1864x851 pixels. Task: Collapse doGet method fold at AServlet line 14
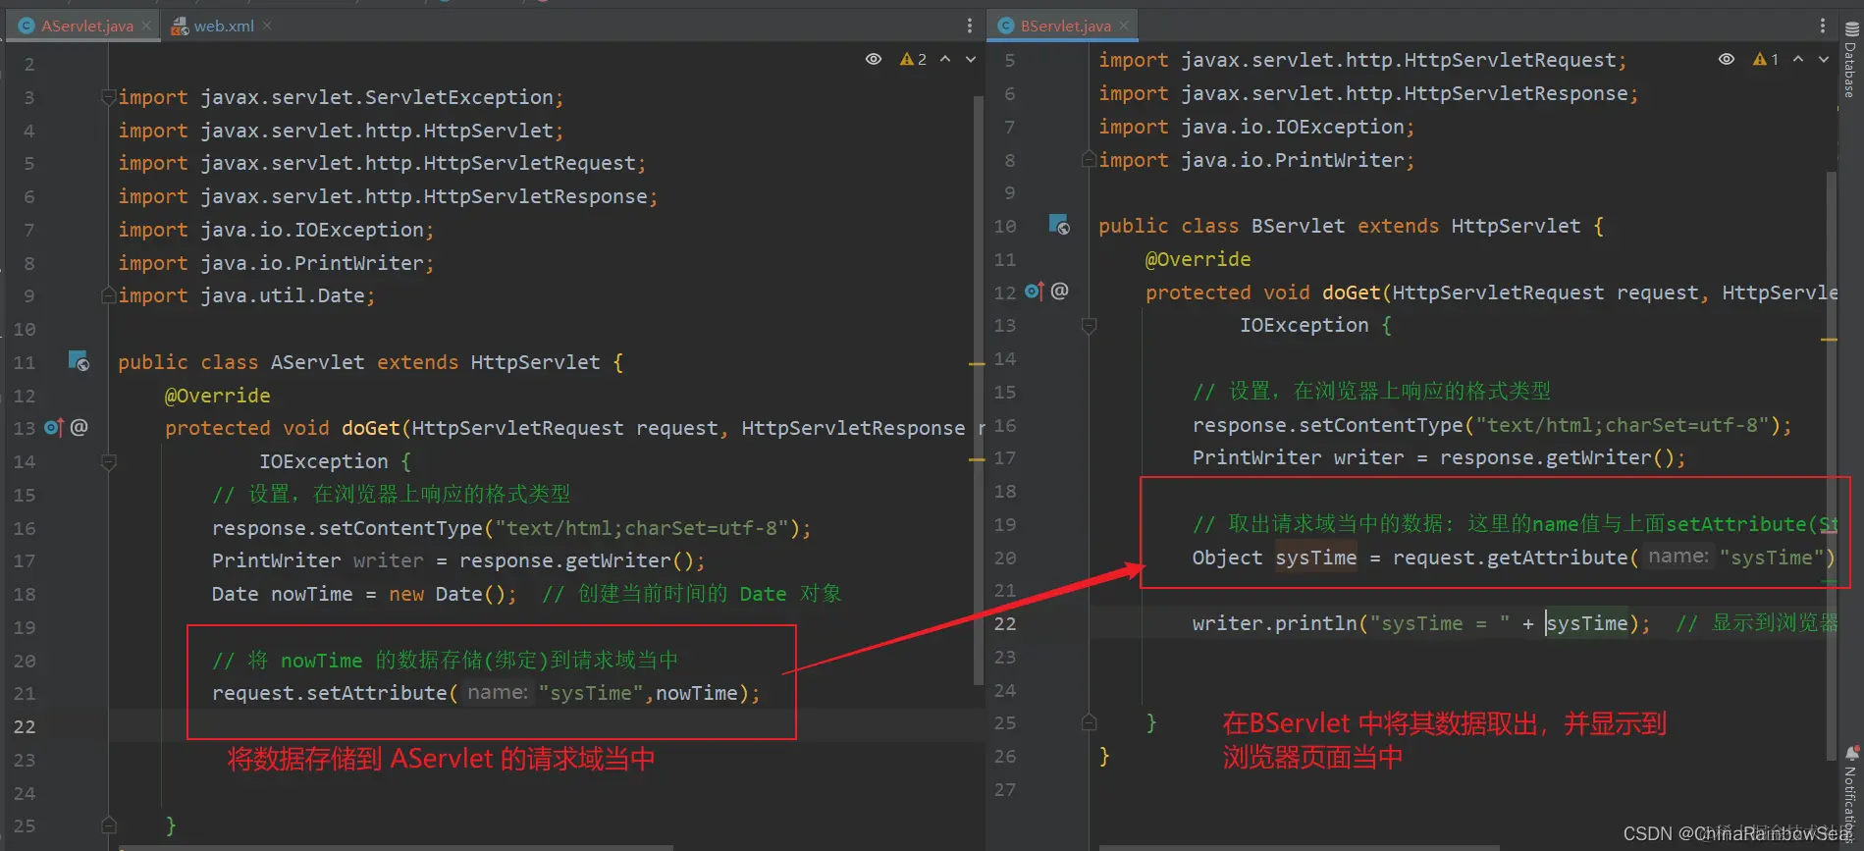tap(109, 461)
